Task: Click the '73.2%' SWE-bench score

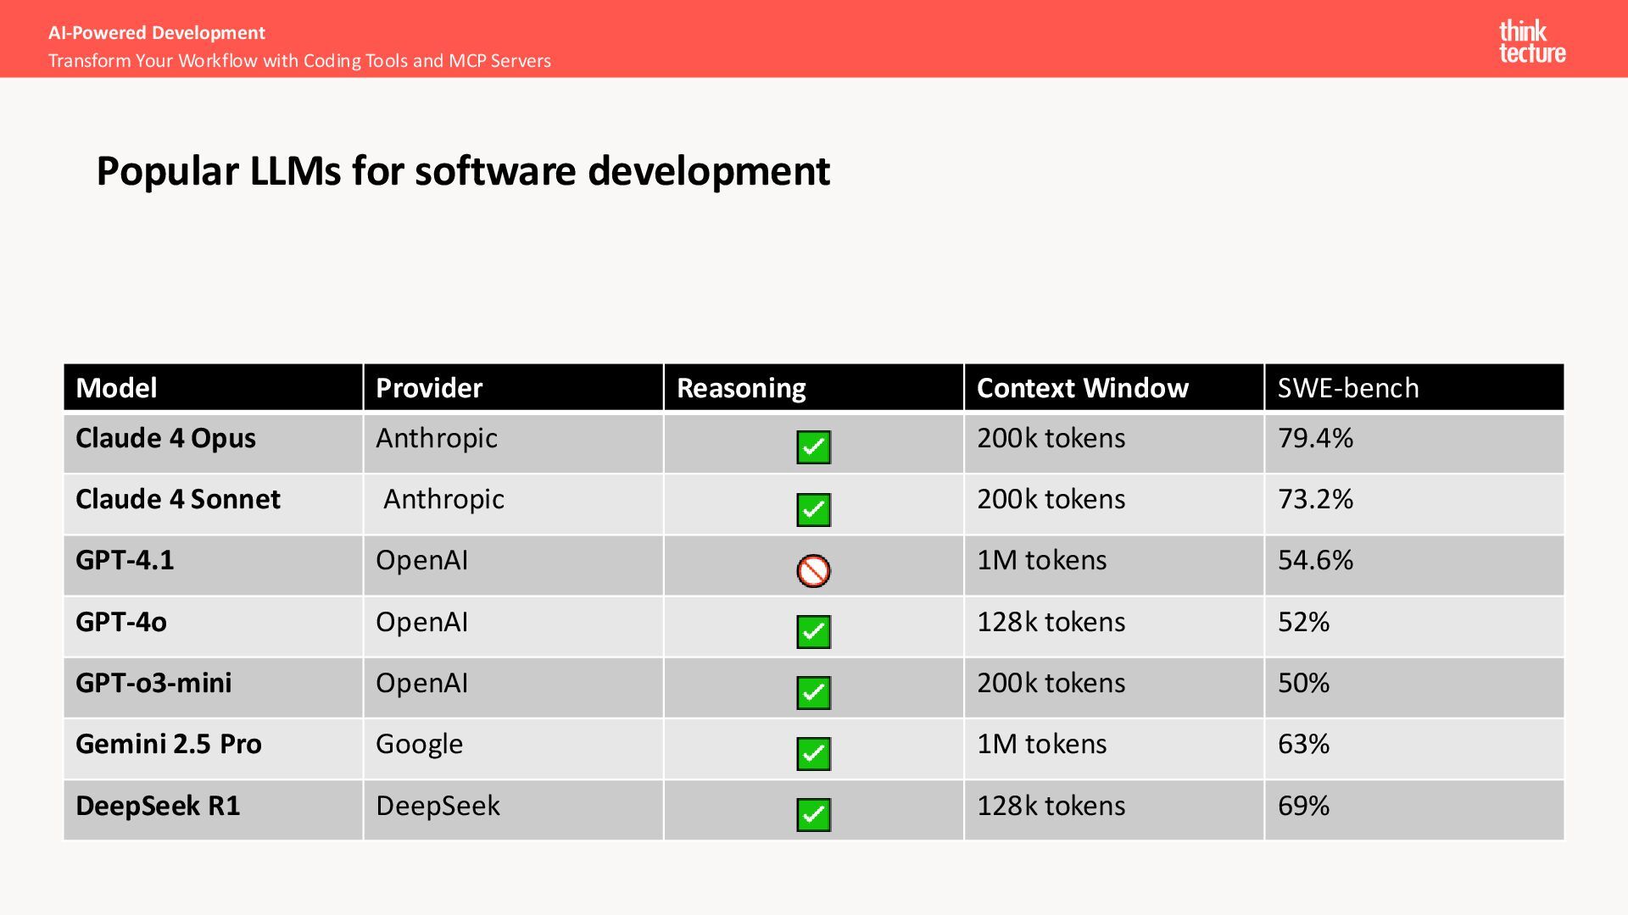Action: (x=1316, y=499)
